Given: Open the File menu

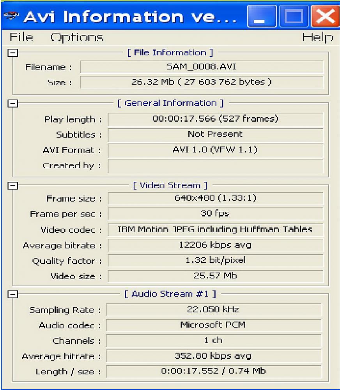Looking at the screenshot, I should 21,37.
